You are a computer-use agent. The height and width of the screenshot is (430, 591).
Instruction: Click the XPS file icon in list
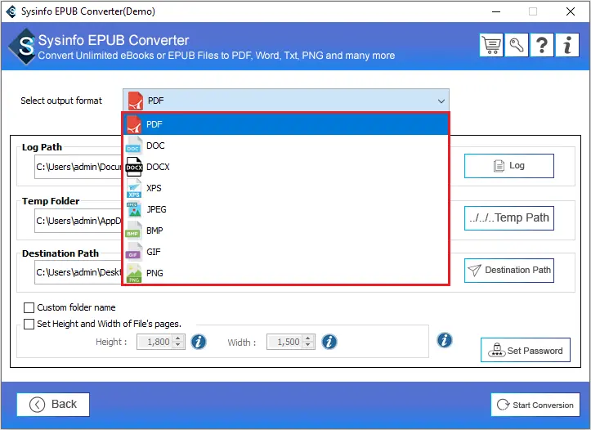tap(134, 188)
